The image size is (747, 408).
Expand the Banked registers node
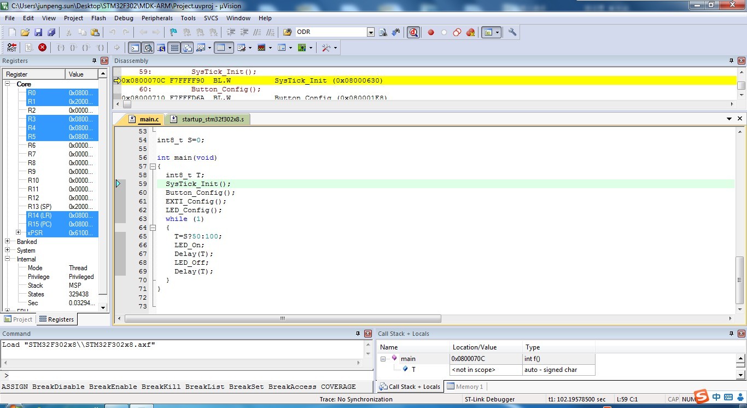tap(8, 241)
